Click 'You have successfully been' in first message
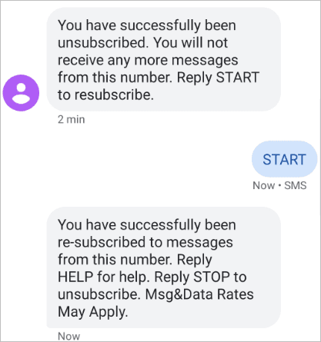Screen dimensions: 321x342 click(x=147, y=25)
